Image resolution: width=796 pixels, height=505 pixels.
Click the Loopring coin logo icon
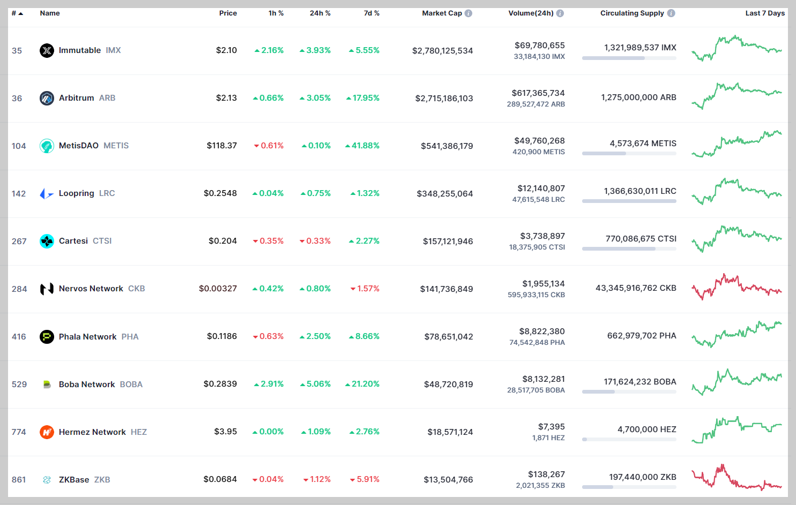point(47,193)
